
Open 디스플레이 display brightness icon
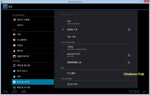pos(14,40)
